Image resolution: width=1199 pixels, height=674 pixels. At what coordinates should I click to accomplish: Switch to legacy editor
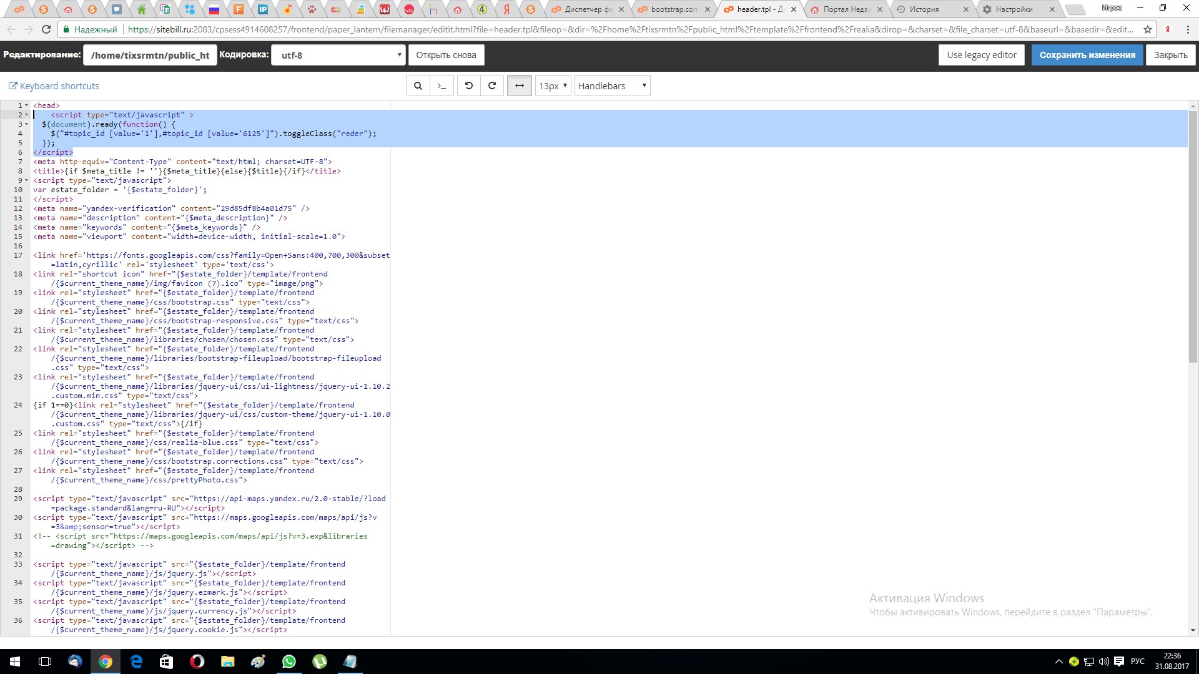pos(982,55)
